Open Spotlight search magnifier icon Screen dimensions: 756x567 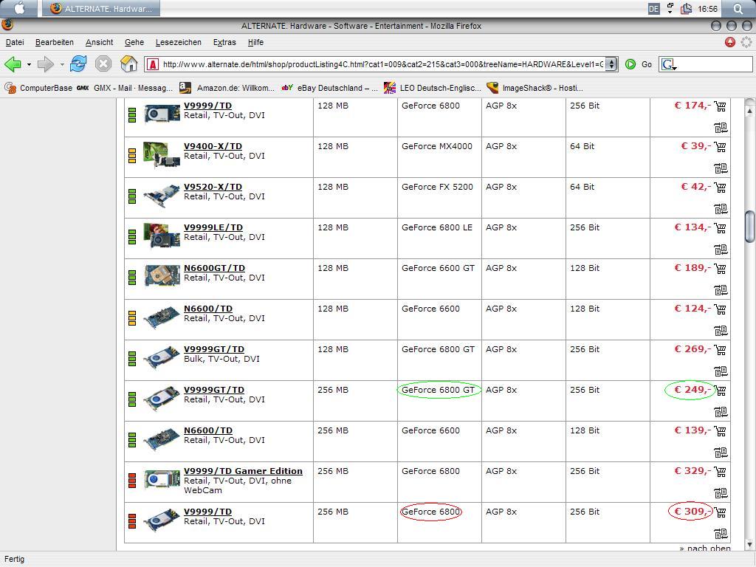(738, 8)
